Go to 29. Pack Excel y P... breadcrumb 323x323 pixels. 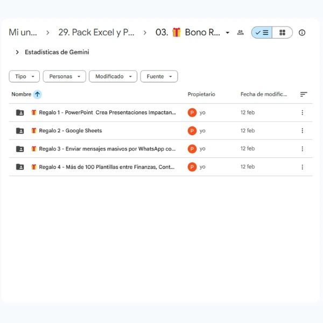[x=96, y=32]
